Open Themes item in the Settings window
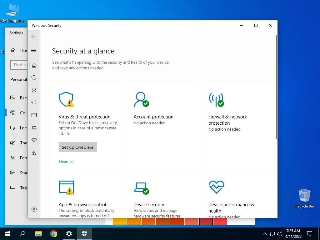320x240 pixels. click(x=17, y=142)
